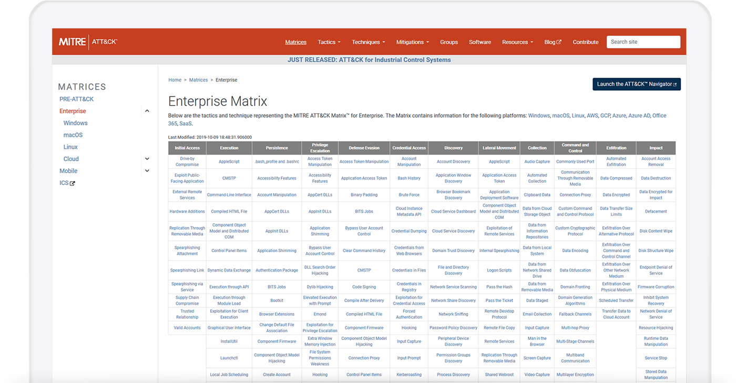Click the Search site input field
The height and width of the screenshot is (383, 736).
pos(643,42)
